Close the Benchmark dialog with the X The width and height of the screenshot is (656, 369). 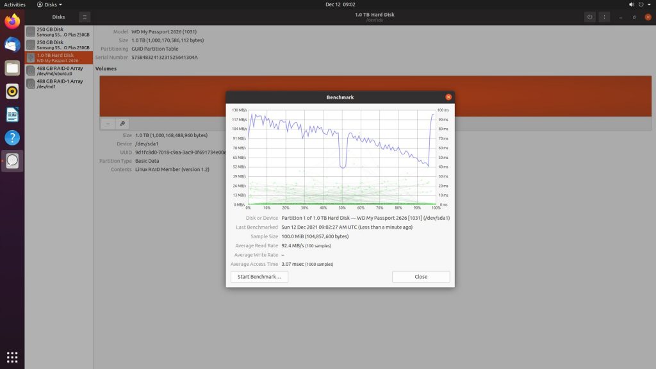pyautogui.click(x=448, y=97)
